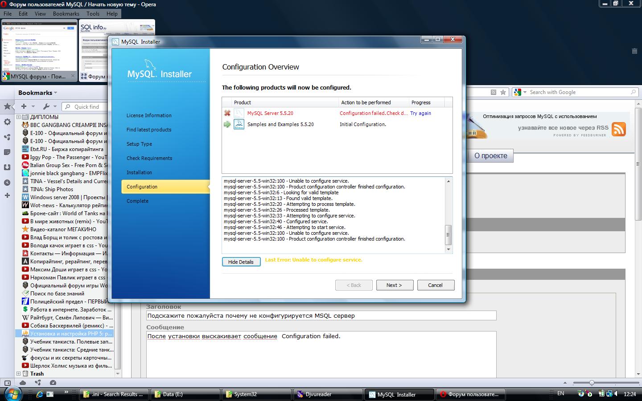This screenshot has height=401, width=642.
Task: Click the Try again link for MySQL Server
Action: tap(420, 113)
